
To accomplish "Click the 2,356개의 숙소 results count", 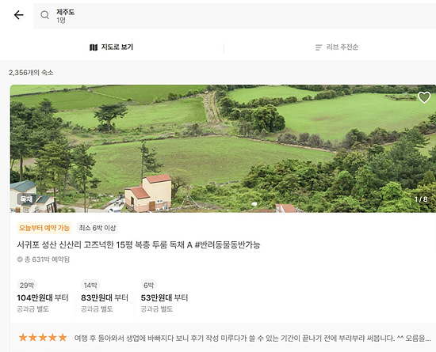I will pyautogui.click(x=31, y=73).
